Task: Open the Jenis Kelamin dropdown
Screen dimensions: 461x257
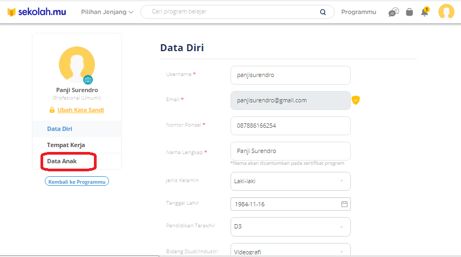Action: 290,182
